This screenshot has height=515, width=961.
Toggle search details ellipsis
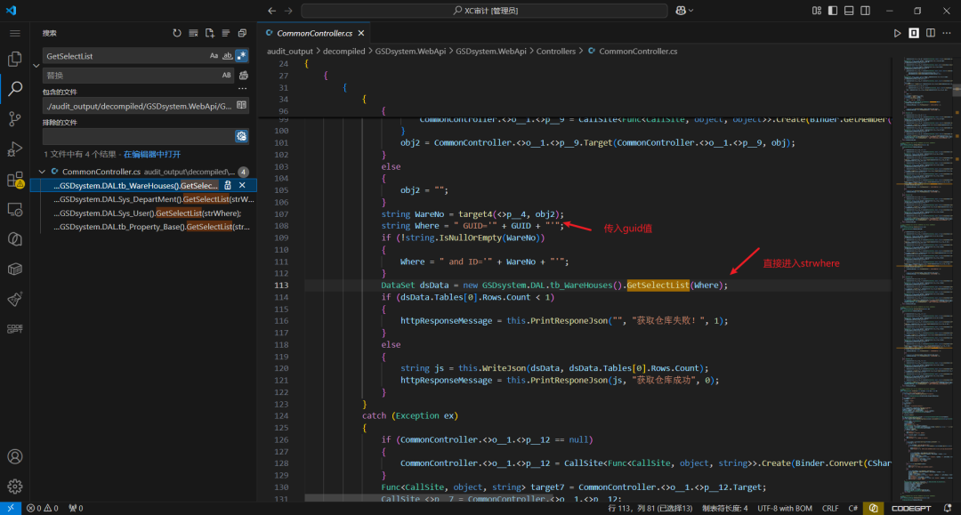(243, 89)
